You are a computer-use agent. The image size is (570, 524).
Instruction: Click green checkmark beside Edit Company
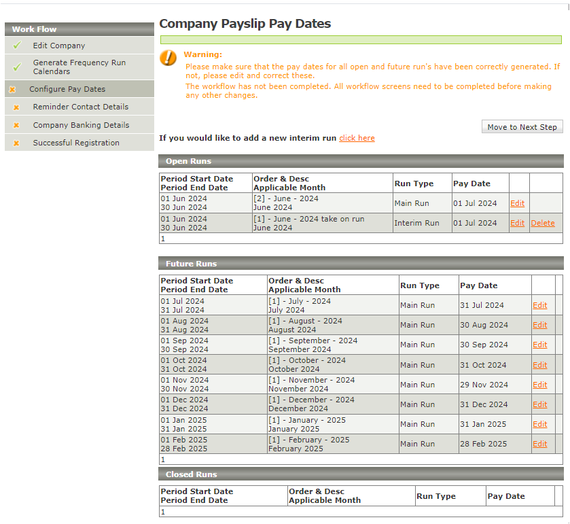[x=17, y=46]
